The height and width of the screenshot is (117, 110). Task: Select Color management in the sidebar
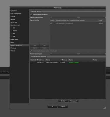pyautogui.click(x=16, y=14)
